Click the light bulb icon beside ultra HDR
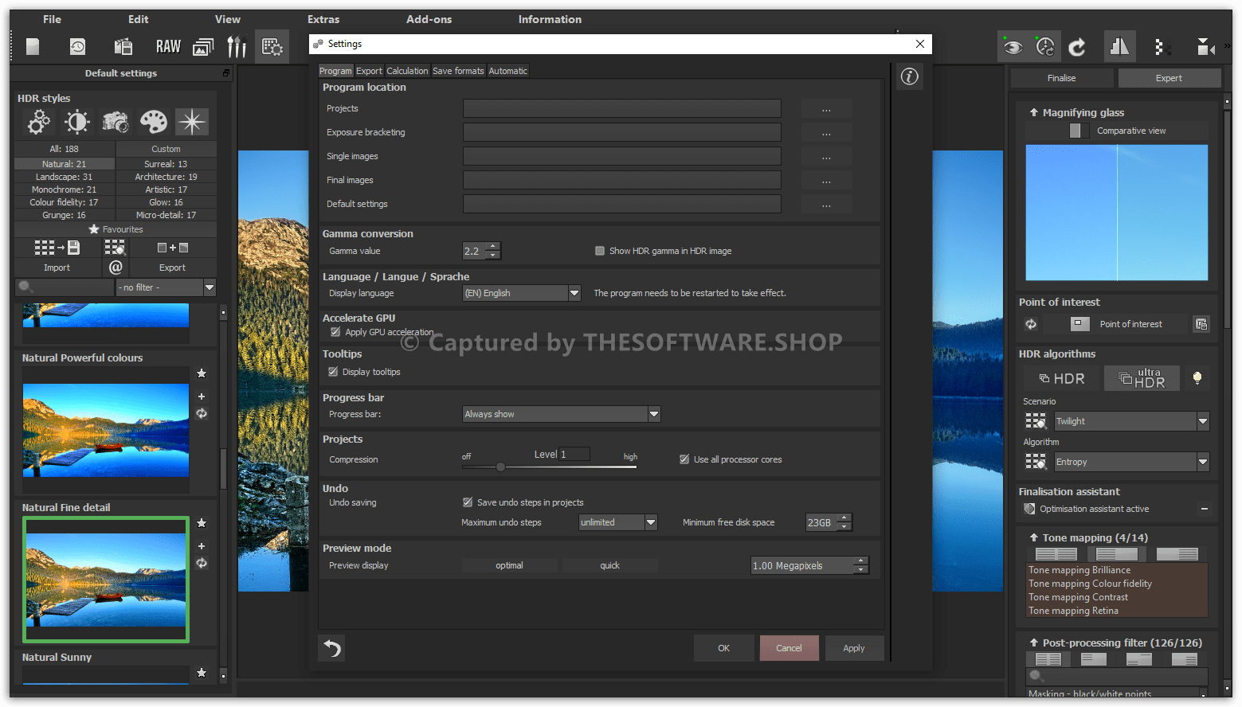 [x=1197, y=378]
